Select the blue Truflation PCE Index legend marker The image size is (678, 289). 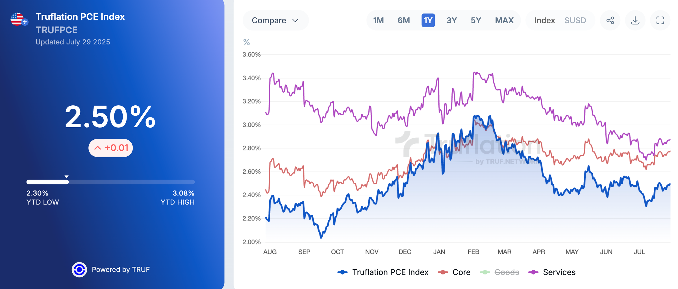(343, 272)
